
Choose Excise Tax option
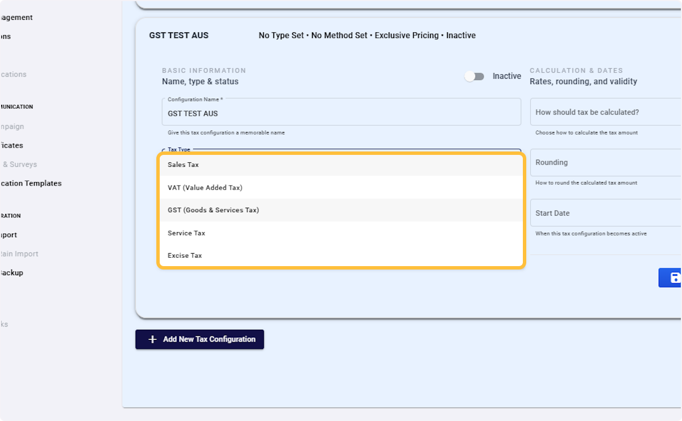(x=341, y=255)
